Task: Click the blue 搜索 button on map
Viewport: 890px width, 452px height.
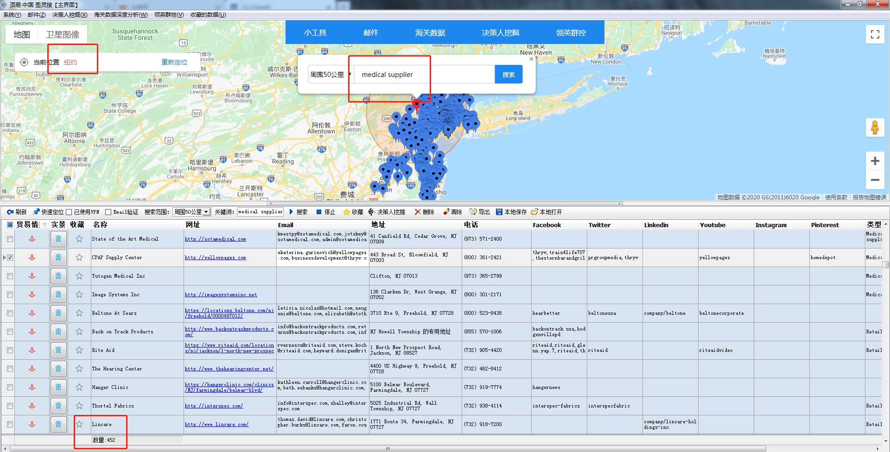Action: 509,75
